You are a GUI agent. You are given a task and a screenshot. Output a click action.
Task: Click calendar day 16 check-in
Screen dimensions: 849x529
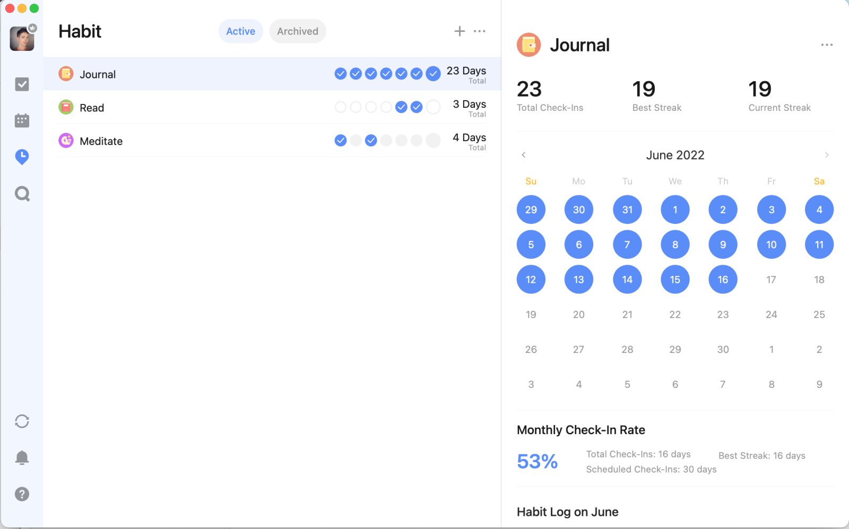tap(723, 280)
